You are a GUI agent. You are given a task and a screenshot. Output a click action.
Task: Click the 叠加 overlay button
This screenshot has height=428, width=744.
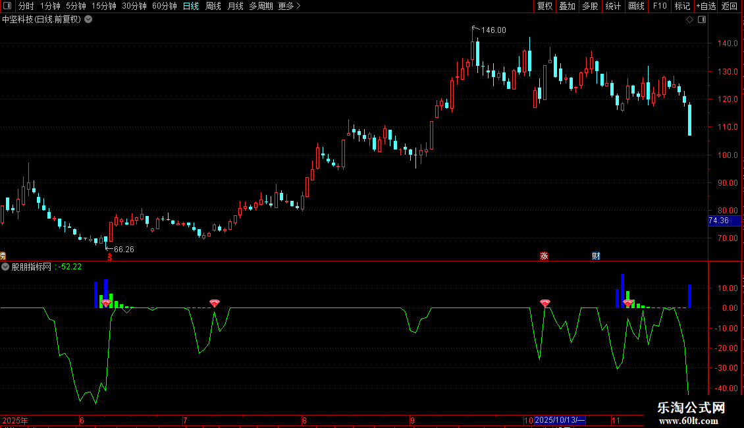coord(567,6)
